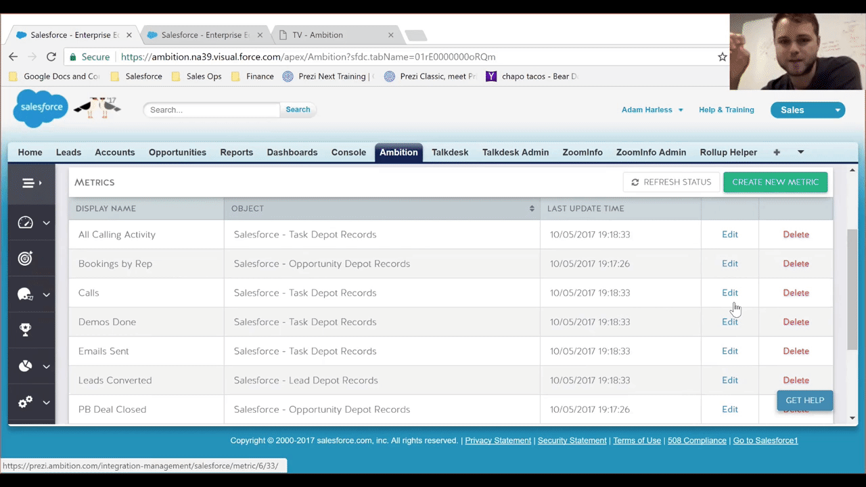Bookmark this page with the star icon
Image resolution: width=866 pixels, height=487 pixels.
[x=723, y=57]
